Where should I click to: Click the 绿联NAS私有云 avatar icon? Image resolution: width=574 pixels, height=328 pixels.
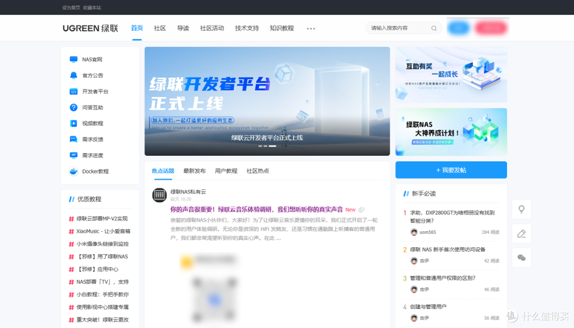point(159,195)
